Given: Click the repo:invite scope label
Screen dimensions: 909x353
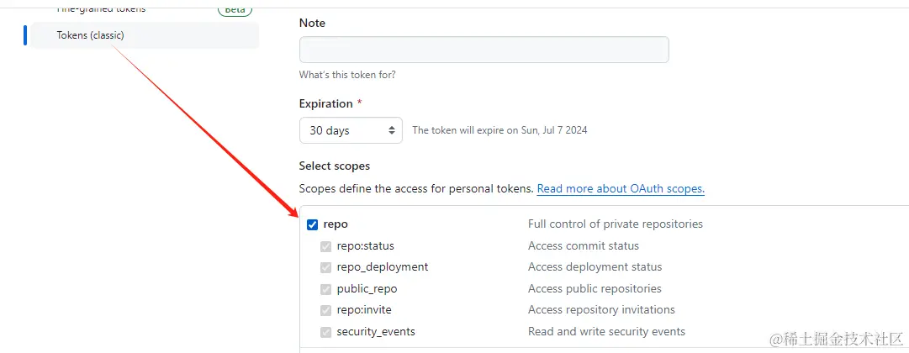Looking at the screenshot, I should click(364, 310).
